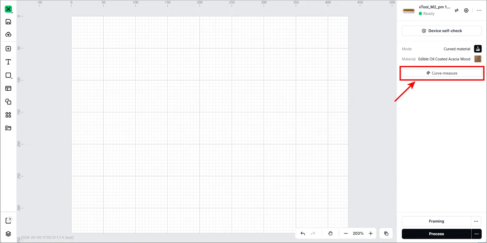This screenshot has height=243, width=487.
Task: Activate the hand pan tool
Action: point(330,234)
